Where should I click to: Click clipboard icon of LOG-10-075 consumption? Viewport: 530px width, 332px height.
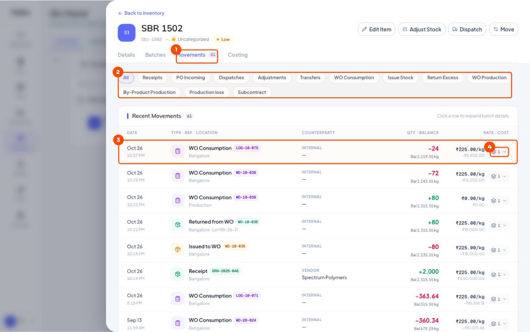point(178,151)
